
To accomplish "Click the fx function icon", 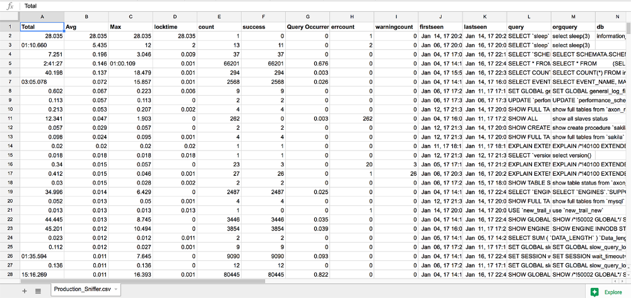I will click(11, 6).
